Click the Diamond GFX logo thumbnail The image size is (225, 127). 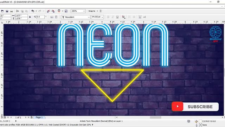point(216,34)
